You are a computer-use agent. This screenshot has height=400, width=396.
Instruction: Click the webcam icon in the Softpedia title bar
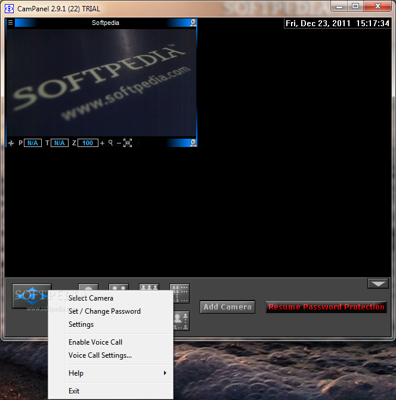193,23
